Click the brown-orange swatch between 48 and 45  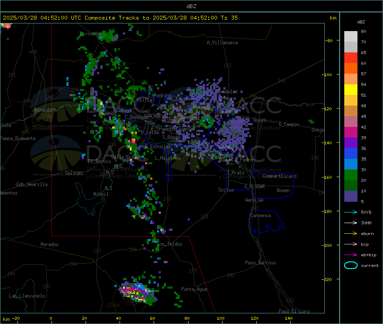[x=351, y=111]
